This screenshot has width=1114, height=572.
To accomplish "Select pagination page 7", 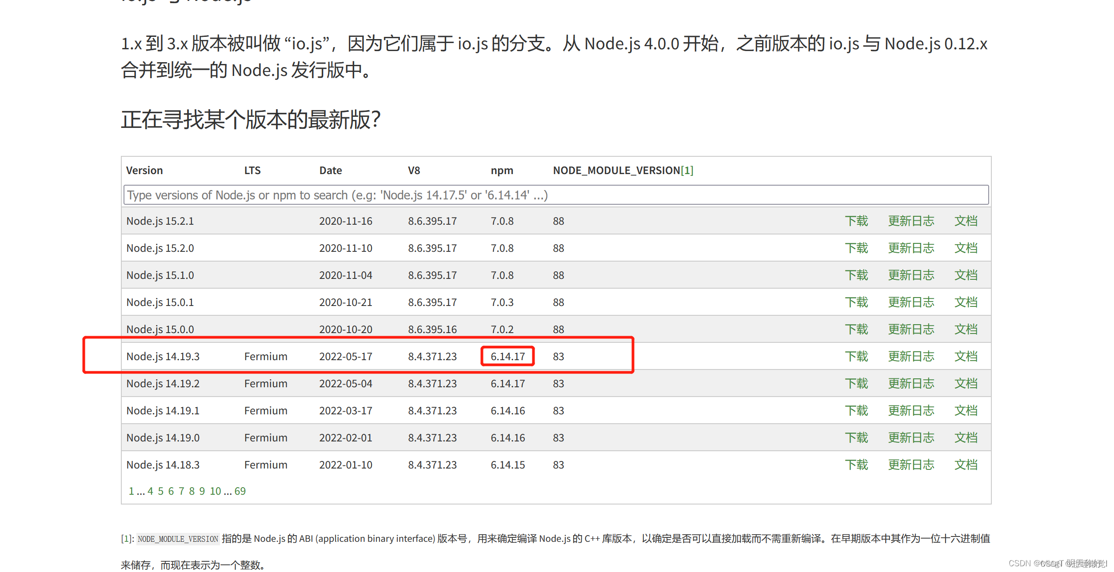I will 181,491.
